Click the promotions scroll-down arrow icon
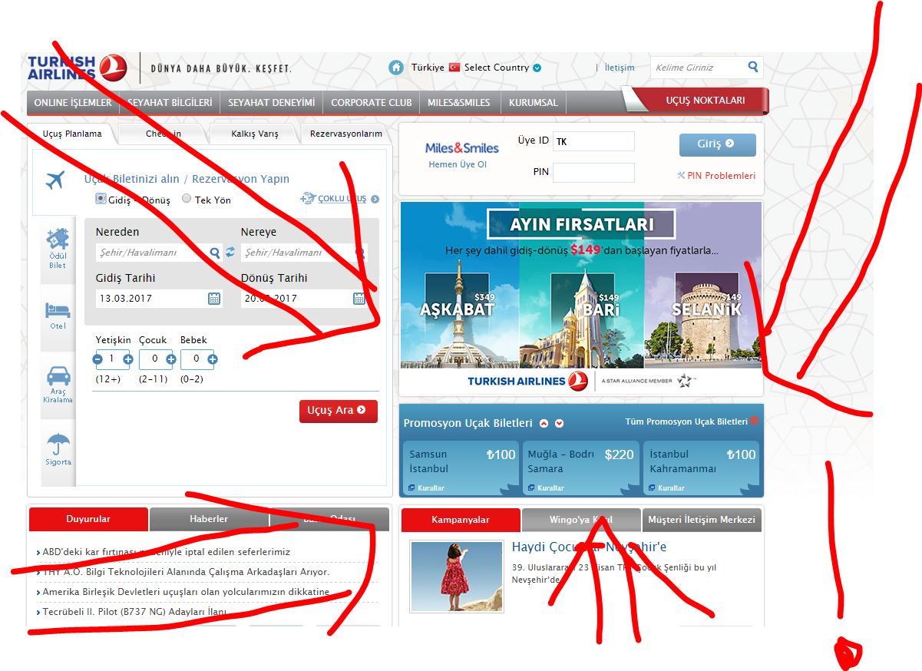 (559, 423)
